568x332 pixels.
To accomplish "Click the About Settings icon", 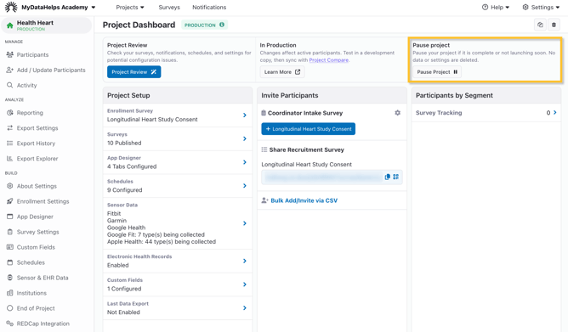I will (10, 186).
